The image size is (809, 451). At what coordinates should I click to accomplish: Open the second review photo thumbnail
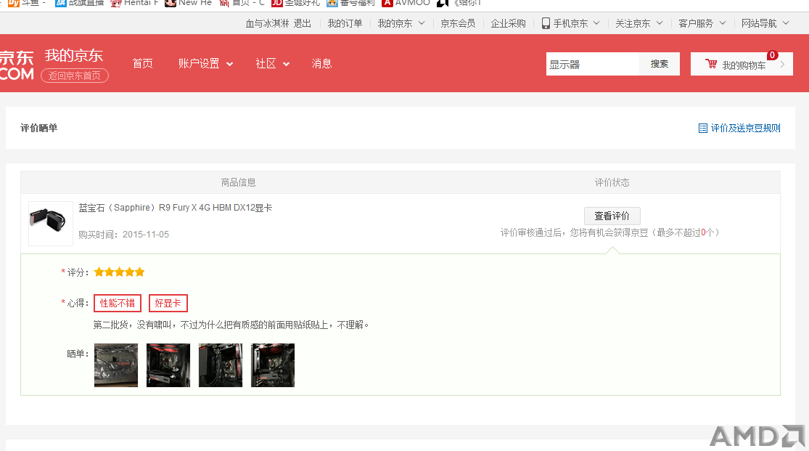[x=168, y=365]
